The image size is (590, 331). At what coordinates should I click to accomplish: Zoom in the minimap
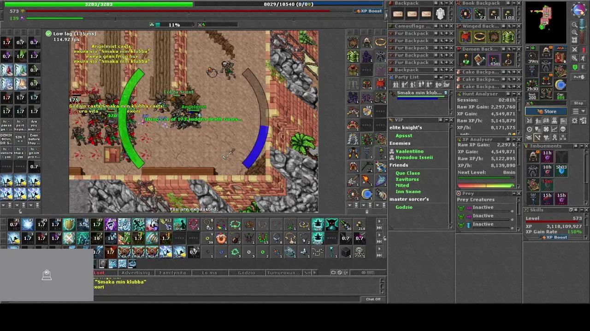[574, 32]
